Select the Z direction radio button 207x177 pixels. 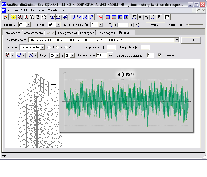pyautogui.click(x=66, y=47)
